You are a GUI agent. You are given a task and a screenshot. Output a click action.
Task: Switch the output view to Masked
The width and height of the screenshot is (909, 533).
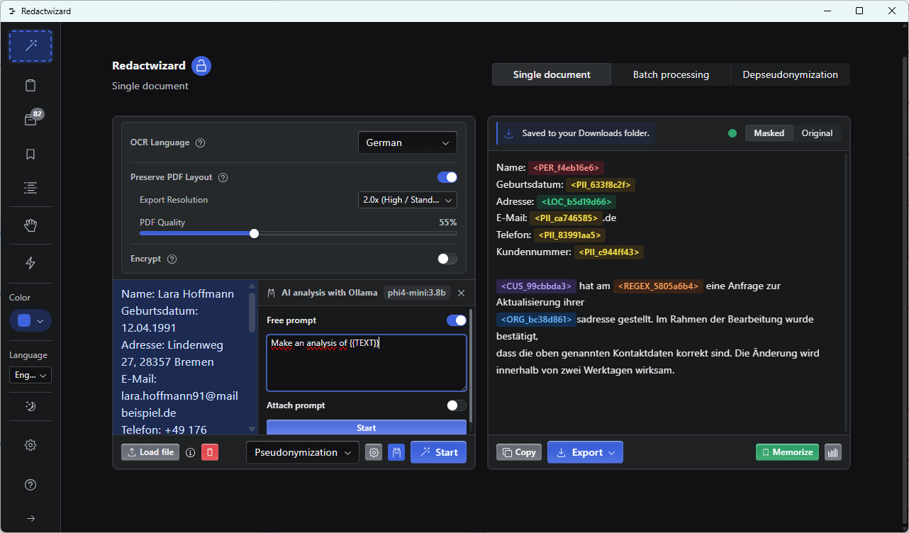coord(769,133)
